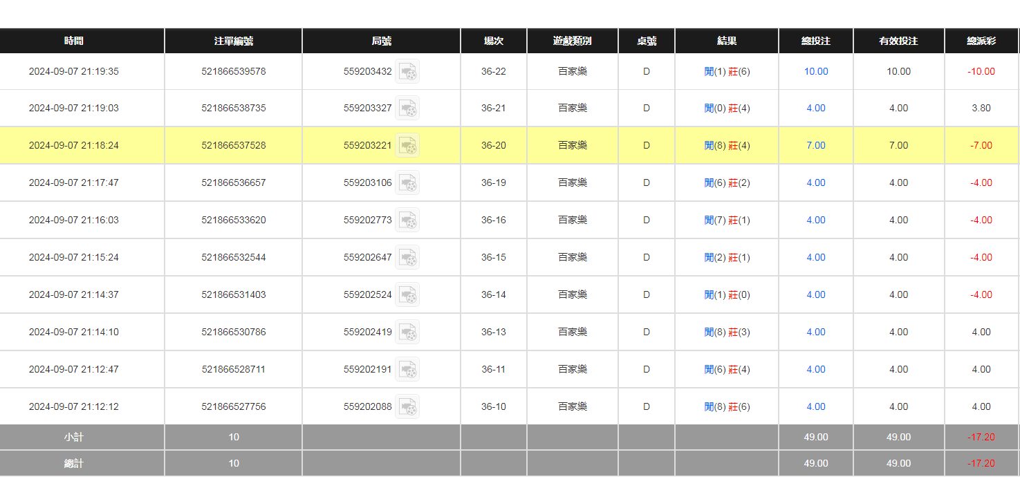The height and width of the screenshot is (488, 1020).
Task: Click the 結果 column header
Action: [x=727, y=41]
